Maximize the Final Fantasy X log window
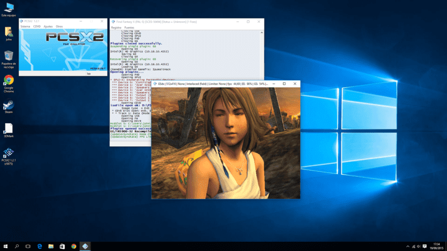Viewport: 447px width, 251px height. pyautogui.click(x=248, y=22)
